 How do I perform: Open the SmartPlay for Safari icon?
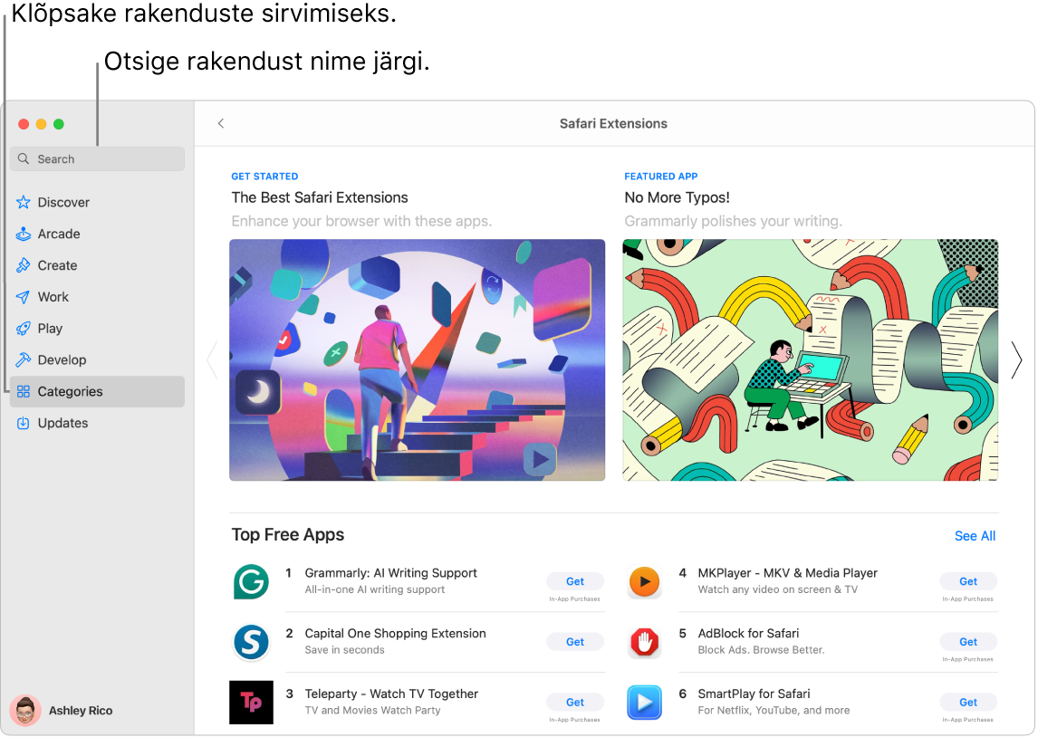click(644, 703)
